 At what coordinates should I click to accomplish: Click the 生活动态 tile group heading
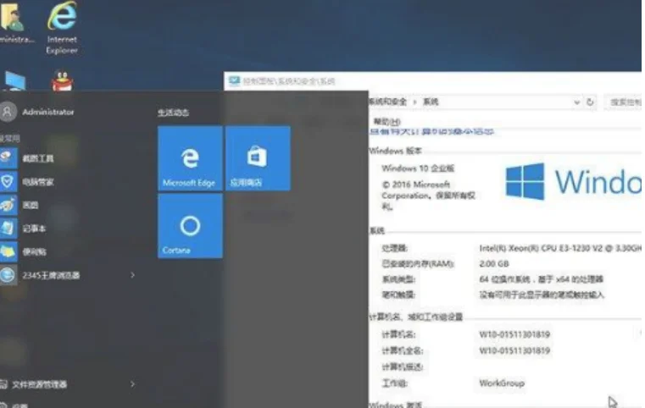pyautogui.click(x=173, y=113)
